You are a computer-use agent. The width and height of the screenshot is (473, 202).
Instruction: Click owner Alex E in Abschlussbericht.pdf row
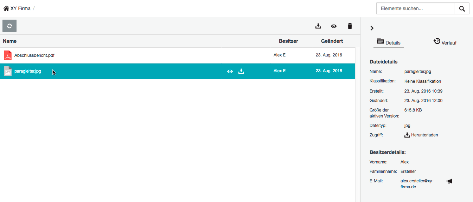point(280,55)
